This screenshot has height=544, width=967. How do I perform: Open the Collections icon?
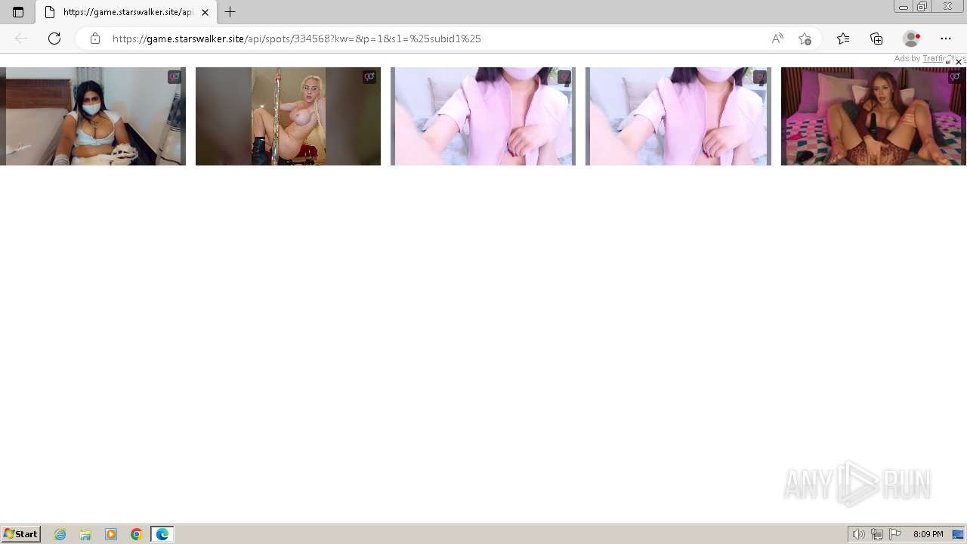pos(876,39)
